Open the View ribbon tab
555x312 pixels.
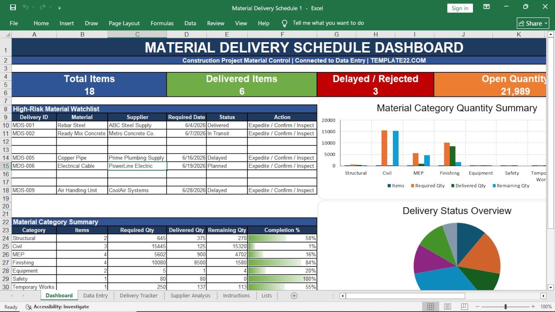(241, 23)
